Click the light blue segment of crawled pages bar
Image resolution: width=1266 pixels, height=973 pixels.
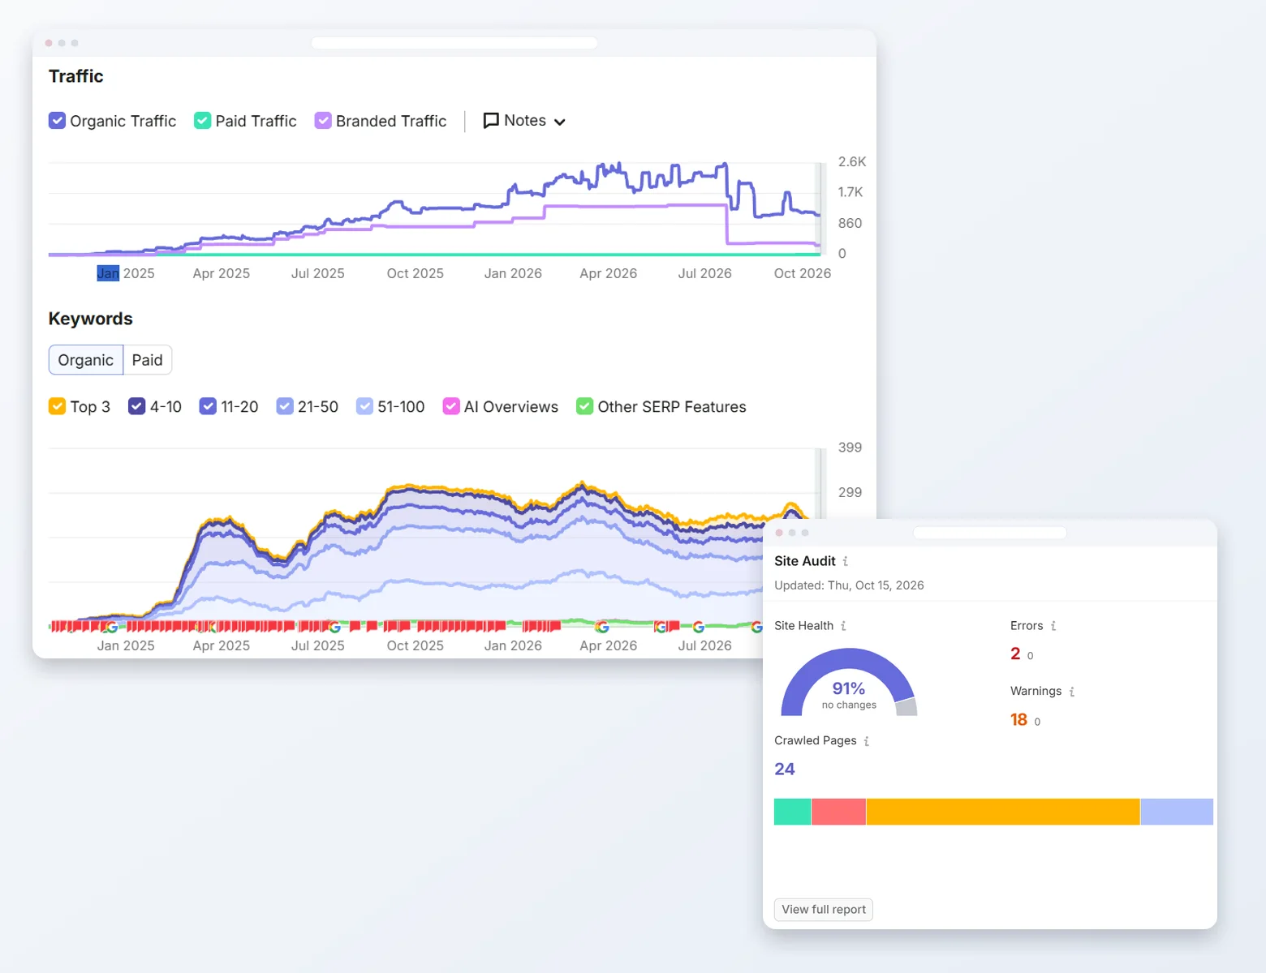pos(1177,812)
